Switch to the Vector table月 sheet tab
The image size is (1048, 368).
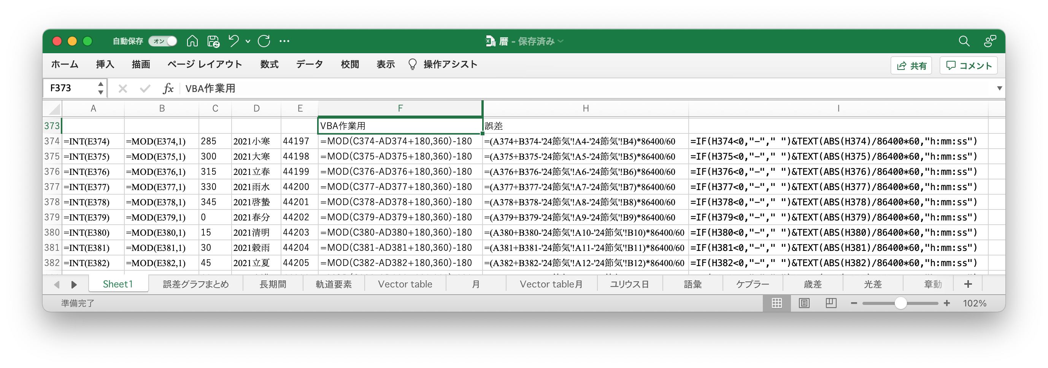point(551,284)
